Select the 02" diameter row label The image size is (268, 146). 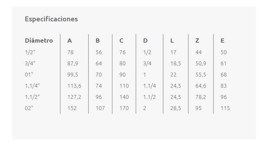[29, 108]
